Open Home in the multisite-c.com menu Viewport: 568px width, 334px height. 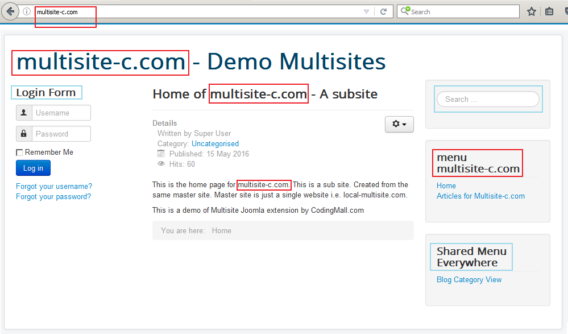[446, 185]
